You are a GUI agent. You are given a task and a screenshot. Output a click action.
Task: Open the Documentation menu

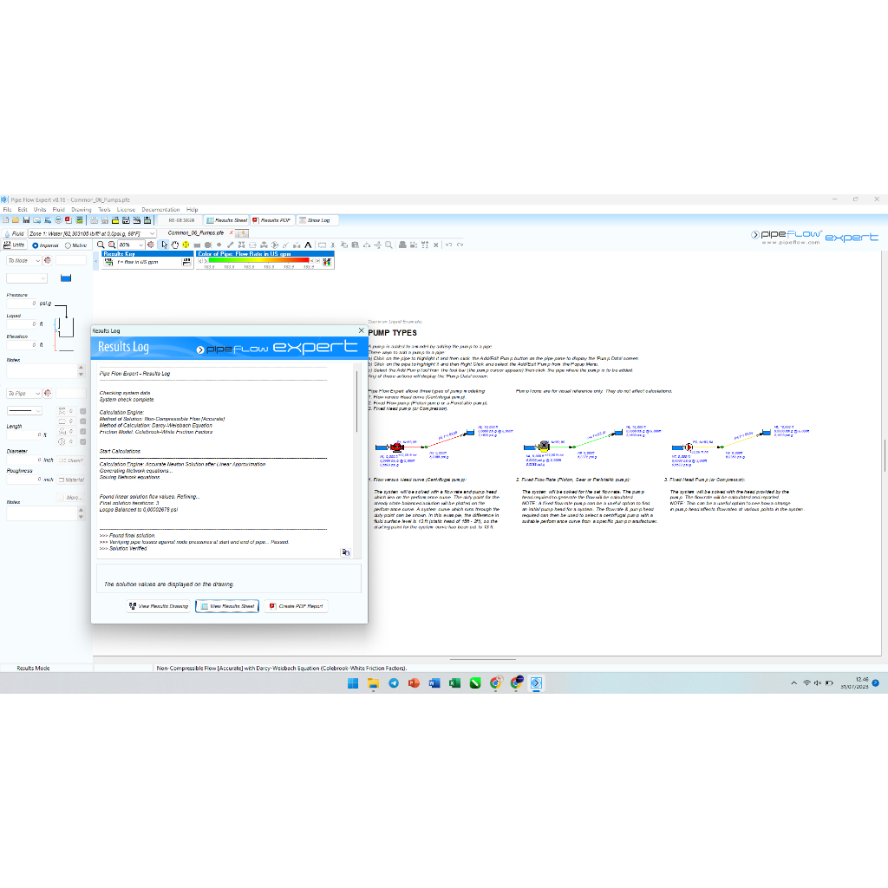160,210
